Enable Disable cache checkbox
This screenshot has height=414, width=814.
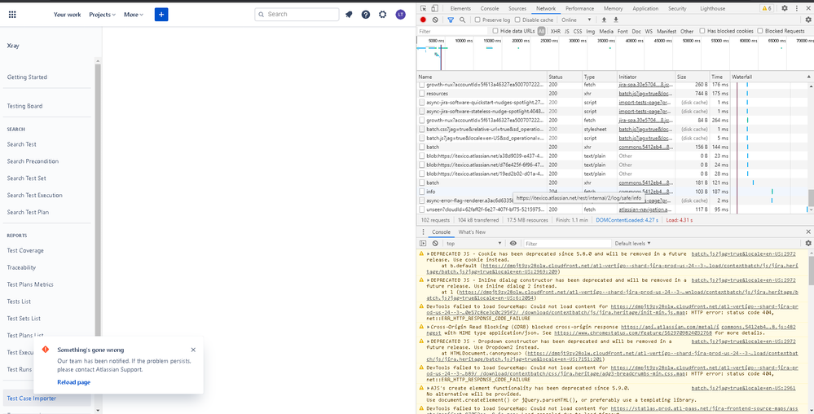pyautogui.click(x=518, y=20)
